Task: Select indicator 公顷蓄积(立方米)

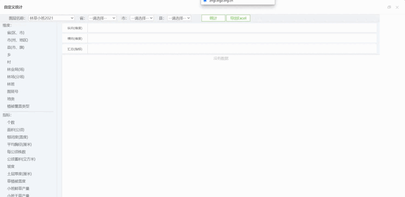Action: pos(21,159)
